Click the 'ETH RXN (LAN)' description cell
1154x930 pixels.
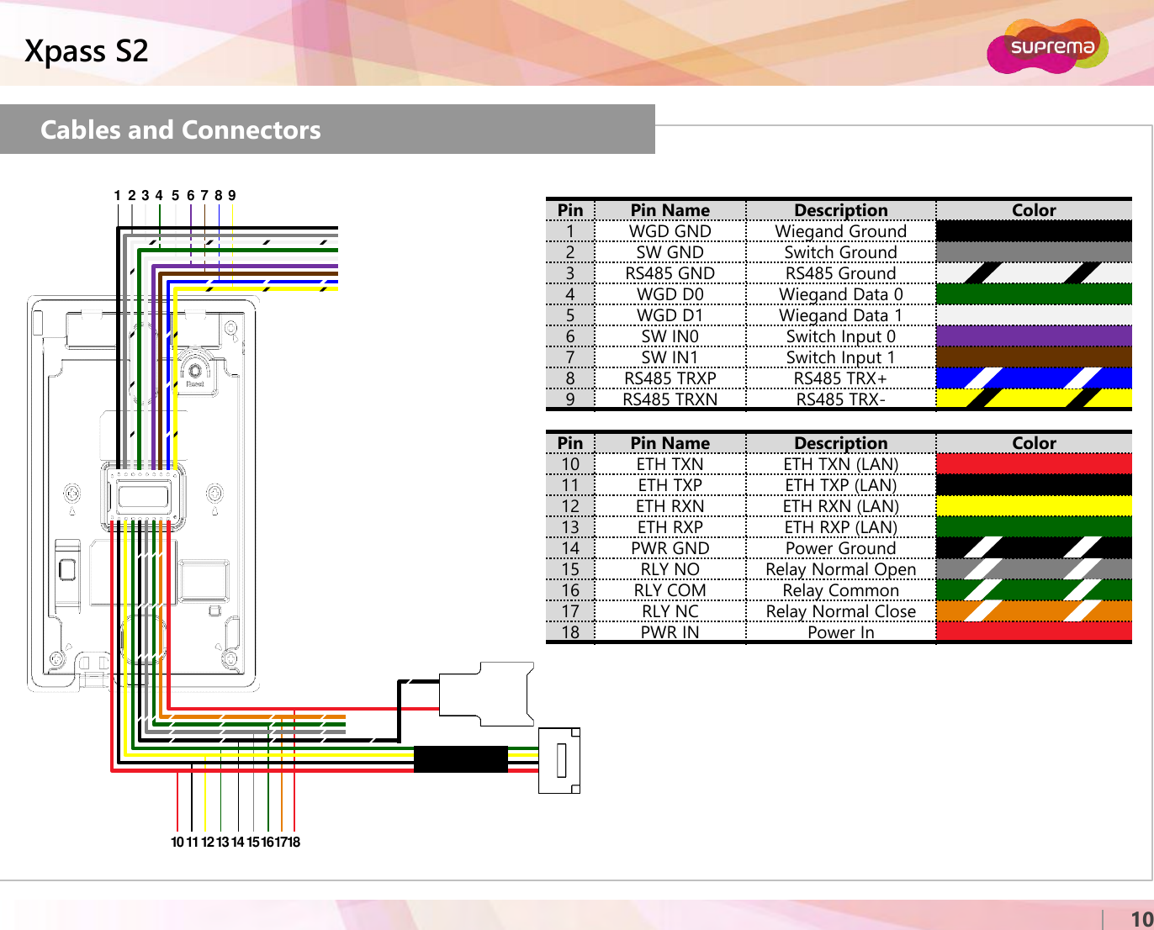coord(841,506)
